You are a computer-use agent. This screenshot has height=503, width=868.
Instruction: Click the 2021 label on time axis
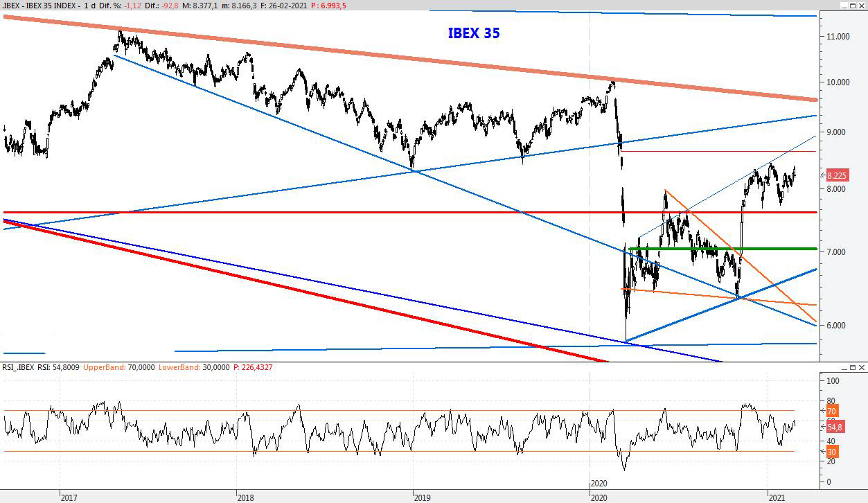[x=777, y=497]
